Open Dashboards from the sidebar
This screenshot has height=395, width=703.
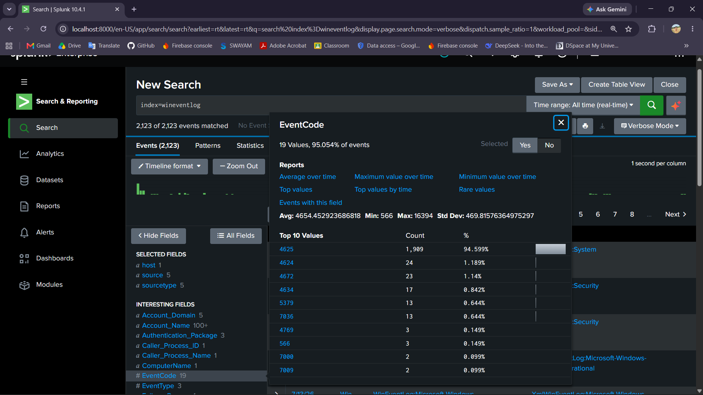click(x=55, y=258)
